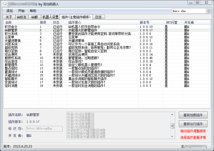Expand the Aero.she theme dropdown
The image size is (214, 151).
(x=208, y=11)
